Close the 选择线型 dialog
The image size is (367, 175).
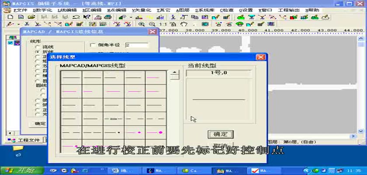[260, 57]
